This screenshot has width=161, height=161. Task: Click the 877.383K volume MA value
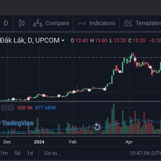46,108
